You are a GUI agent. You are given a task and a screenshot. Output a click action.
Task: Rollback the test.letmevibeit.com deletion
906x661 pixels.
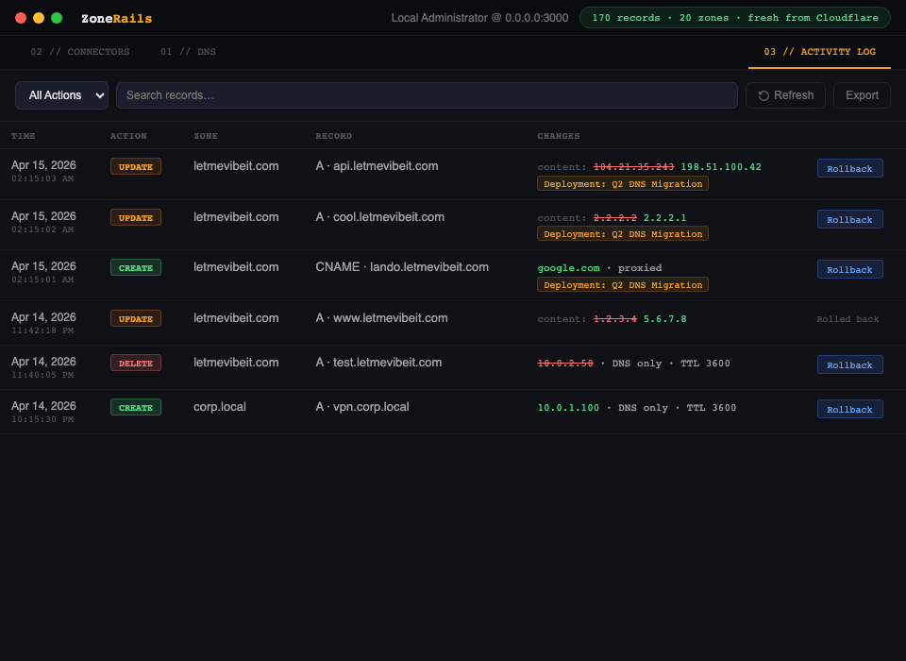(x=849, y=365)
